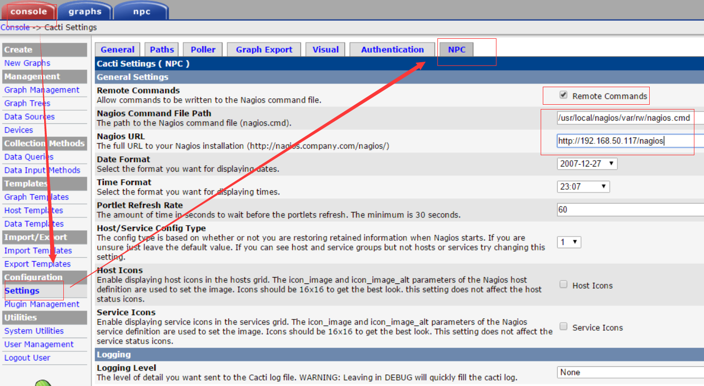Open Host/Service Config Type dropdown
704x386 pixels.
point(569,242)
